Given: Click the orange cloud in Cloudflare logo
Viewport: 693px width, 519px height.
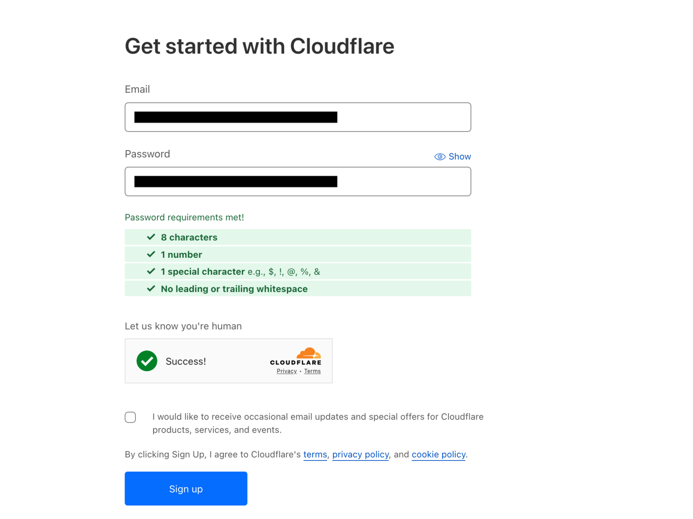Looking at the screenshot, I should 309,353.
